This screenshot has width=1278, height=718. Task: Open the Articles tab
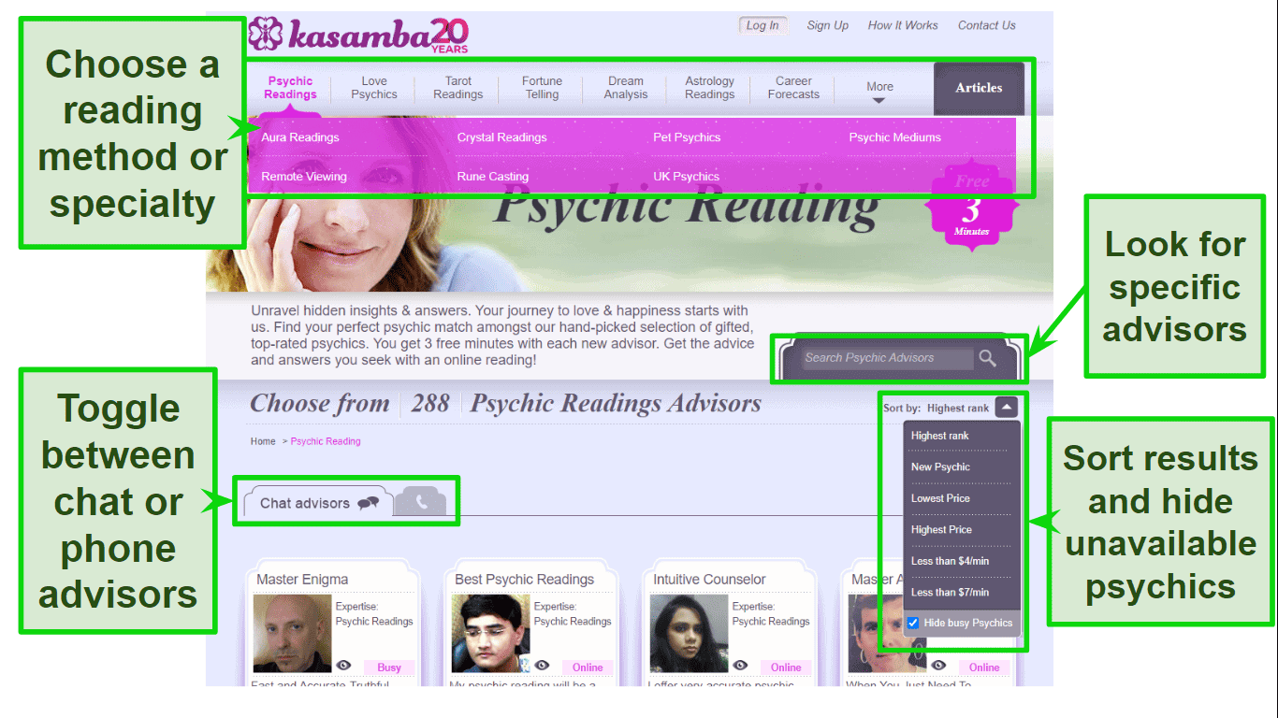979,88
